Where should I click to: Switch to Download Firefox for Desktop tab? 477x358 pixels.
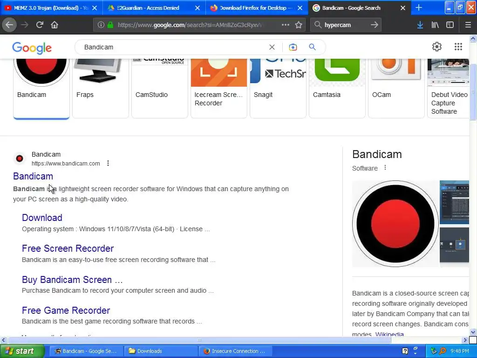point(253,8)
